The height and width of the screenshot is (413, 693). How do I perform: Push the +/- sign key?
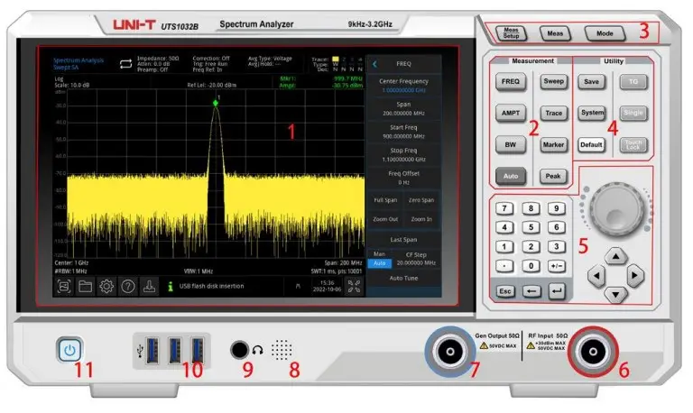pyautogui.click(x=557, y=266)
